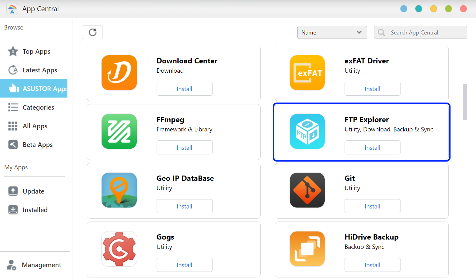This screenshot has height=279, width=476.
Task: Select Latest Apps in sidebar
Action: (x=34, y=70)
